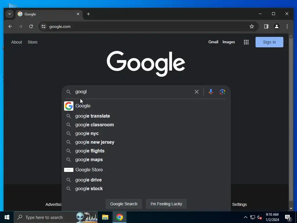This screenshot has height=223, width=297.
Task: Open Gmail link
Action: (x=213, y=42)
